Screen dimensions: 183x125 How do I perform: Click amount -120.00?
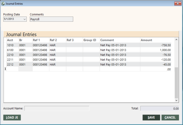[x=156, y=60]
